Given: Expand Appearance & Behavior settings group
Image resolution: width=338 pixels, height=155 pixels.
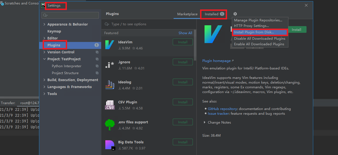Looking at the screenshot, I should tap(45, 24).
